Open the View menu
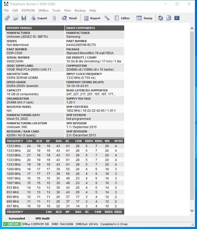This screenshot has height=229, width=197. [x=67, y=10]
